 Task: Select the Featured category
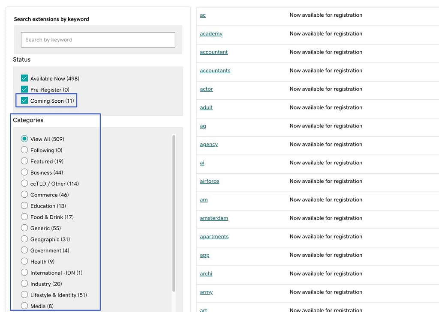(24, 161)
